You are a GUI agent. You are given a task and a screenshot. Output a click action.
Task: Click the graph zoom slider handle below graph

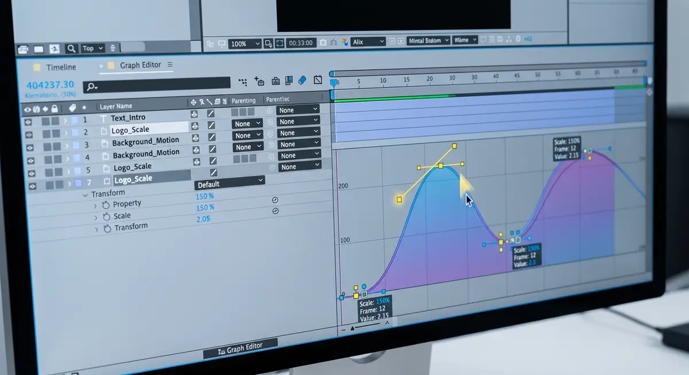click(353, 328)
